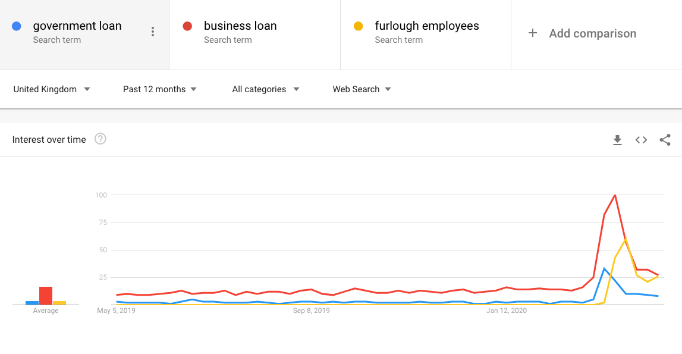This screenshot has width=682, height=354.
Task: Click the Add comparison button
Action: click(592, 33)
